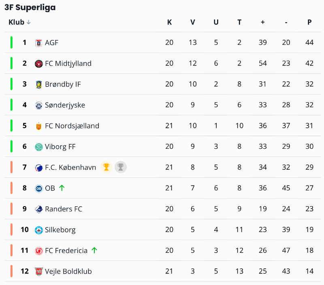Click the gold trophy icon beside F.C. København

(107, 167)
